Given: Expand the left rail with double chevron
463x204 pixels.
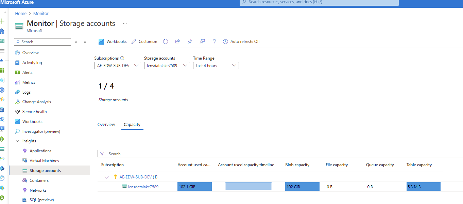Looking at the screenshot, I should (x=4, y=12).
